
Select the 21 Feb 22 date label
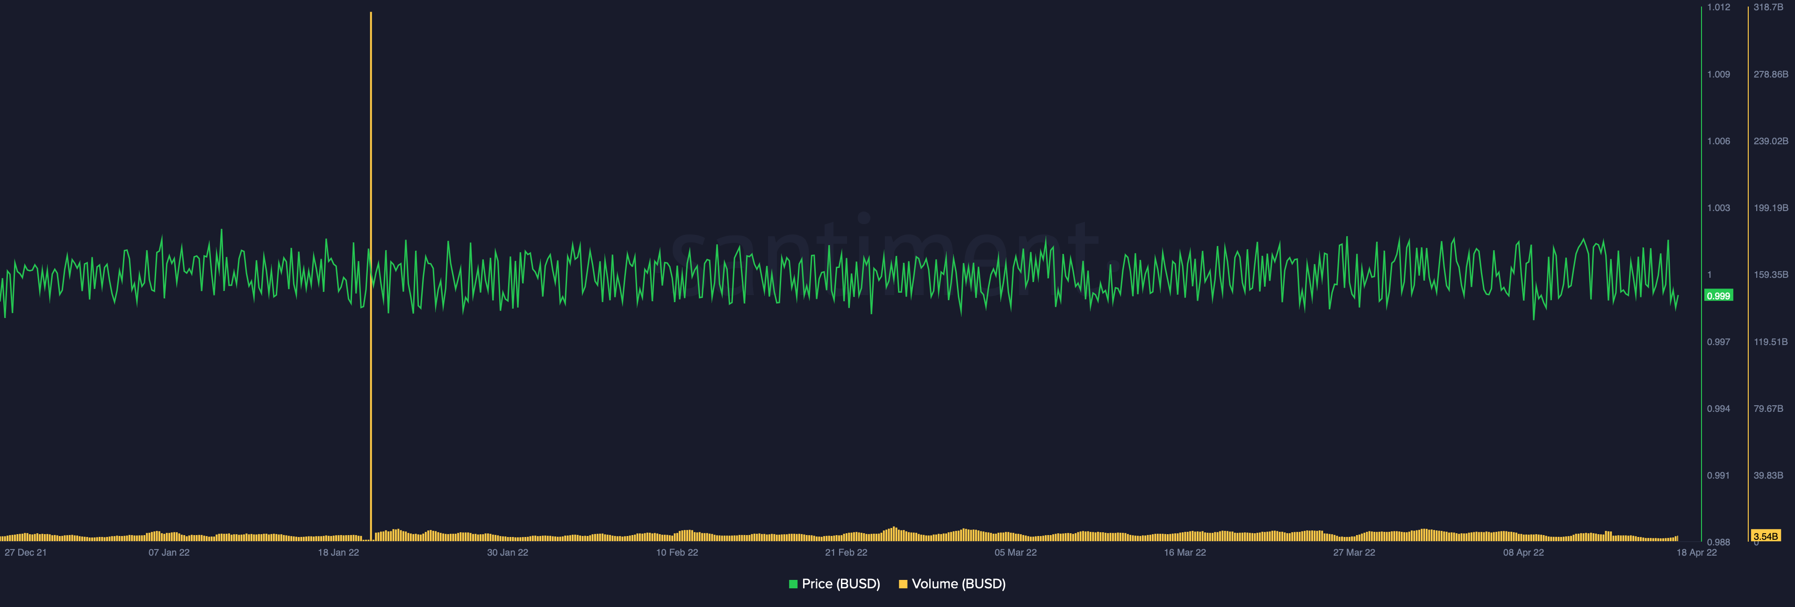point(846,553)
